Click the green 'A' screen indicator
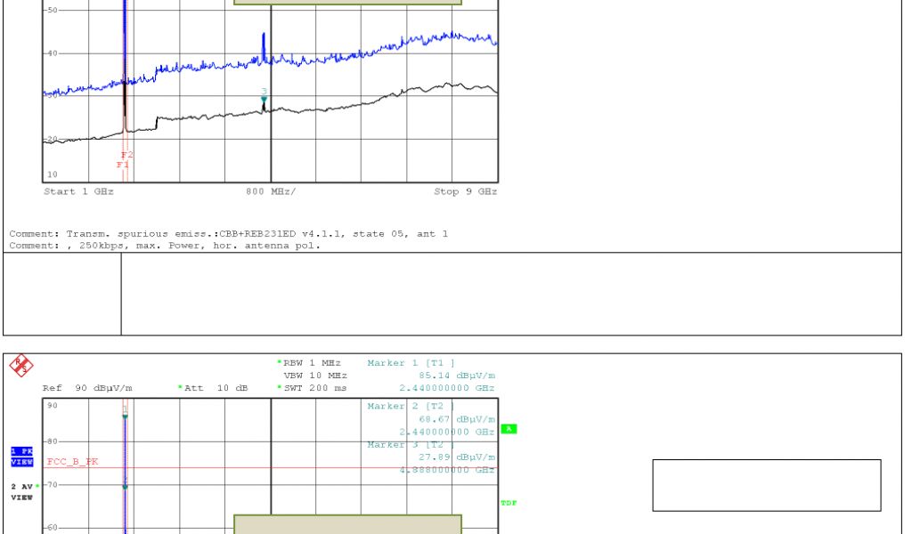 click(509, 429)
